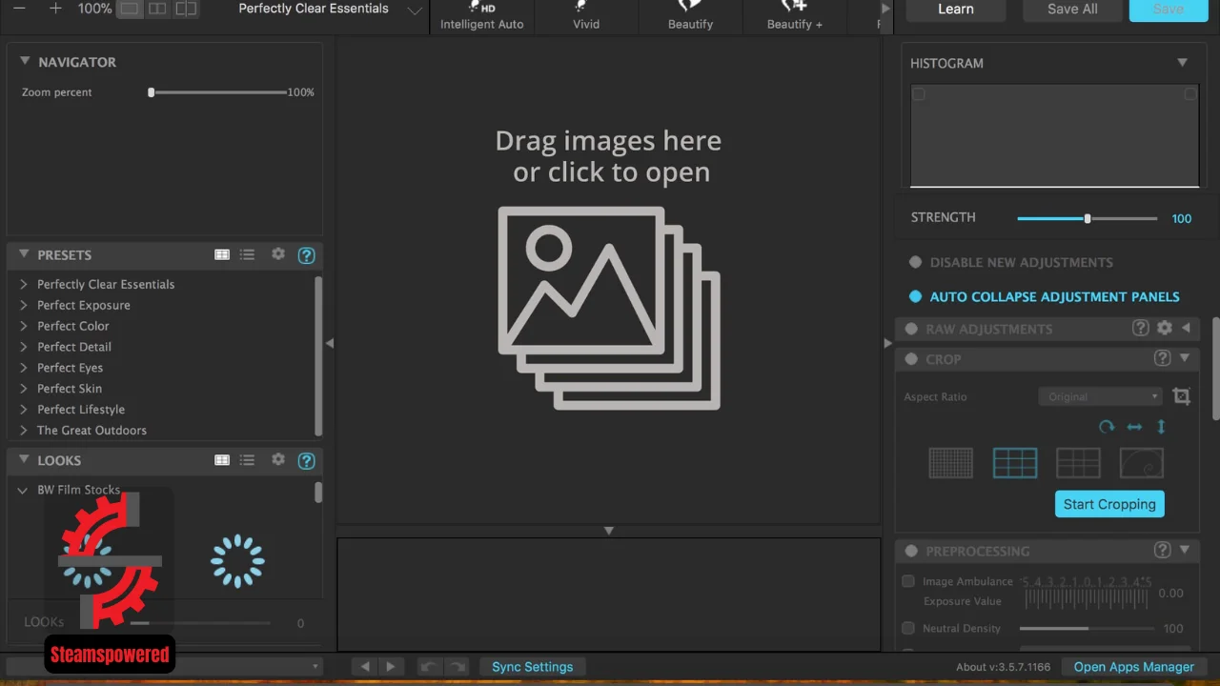Click the Save All button
Viewport: 1220px width, 686px height.
coord(1072,10)
